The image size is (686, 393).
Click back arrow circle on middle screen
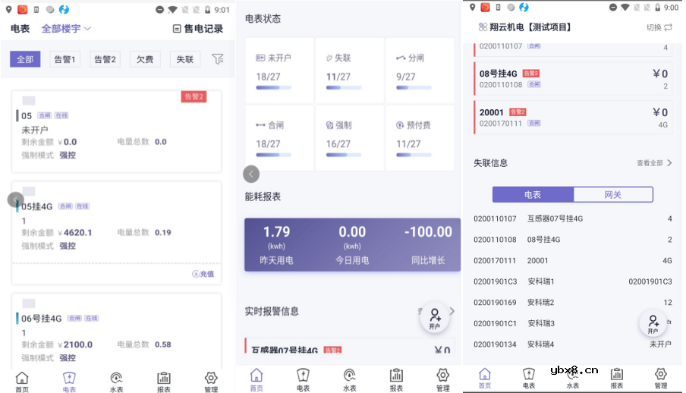(x=251, y=174)
